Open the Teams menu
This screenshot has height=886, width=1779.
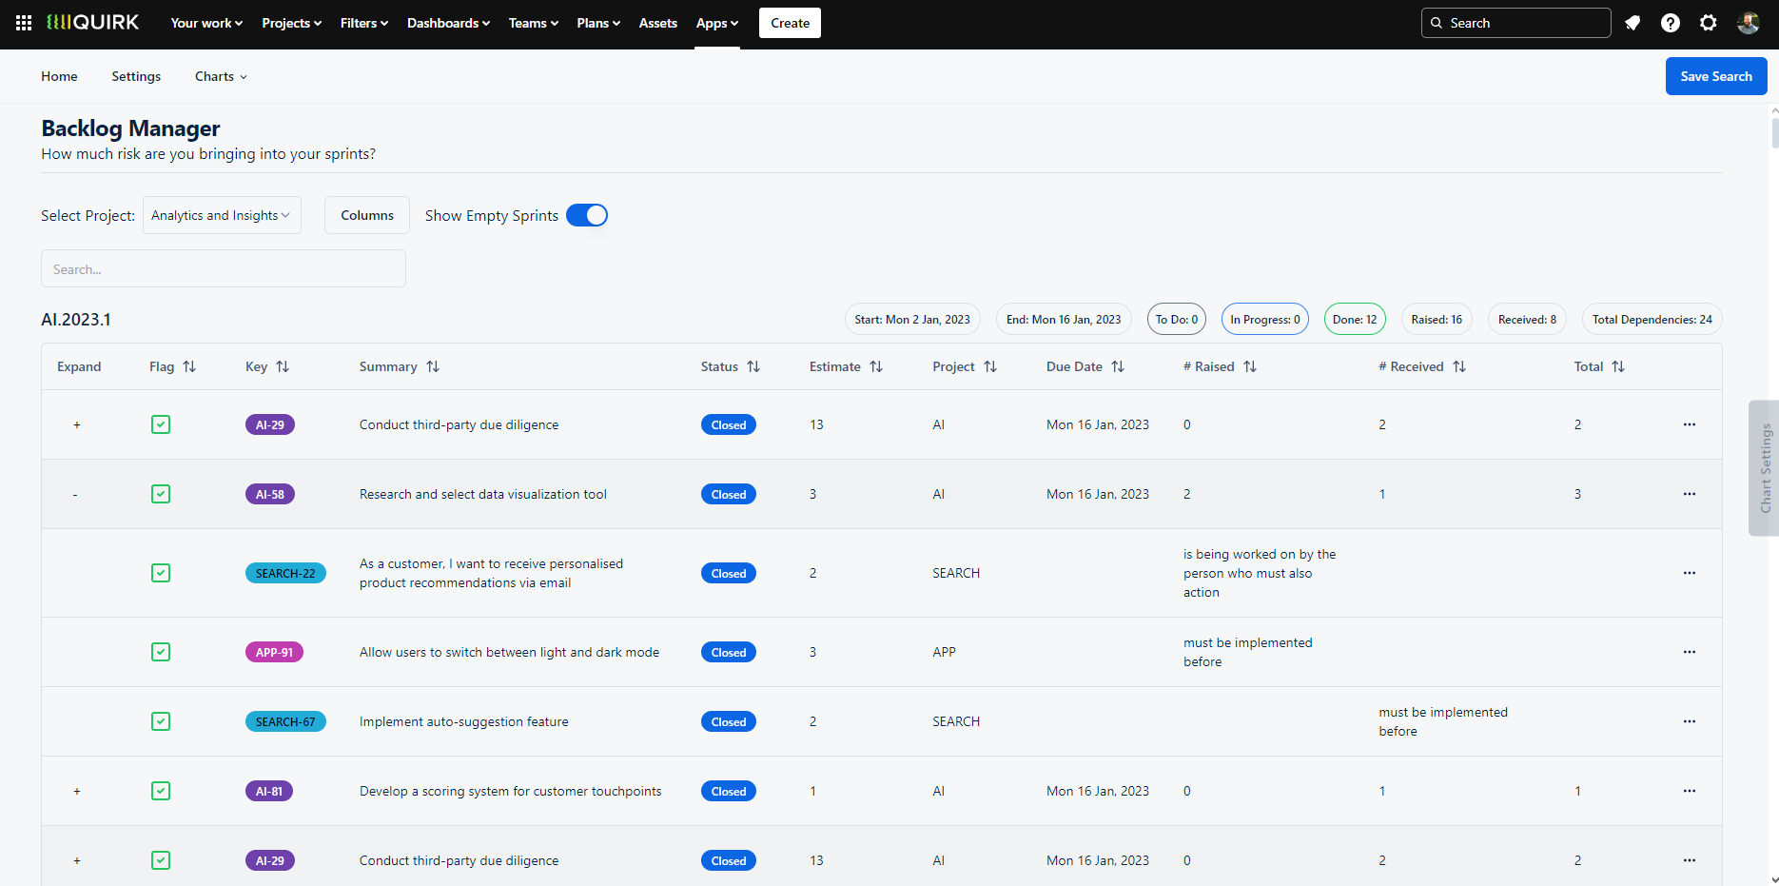(x=534, y=23)
